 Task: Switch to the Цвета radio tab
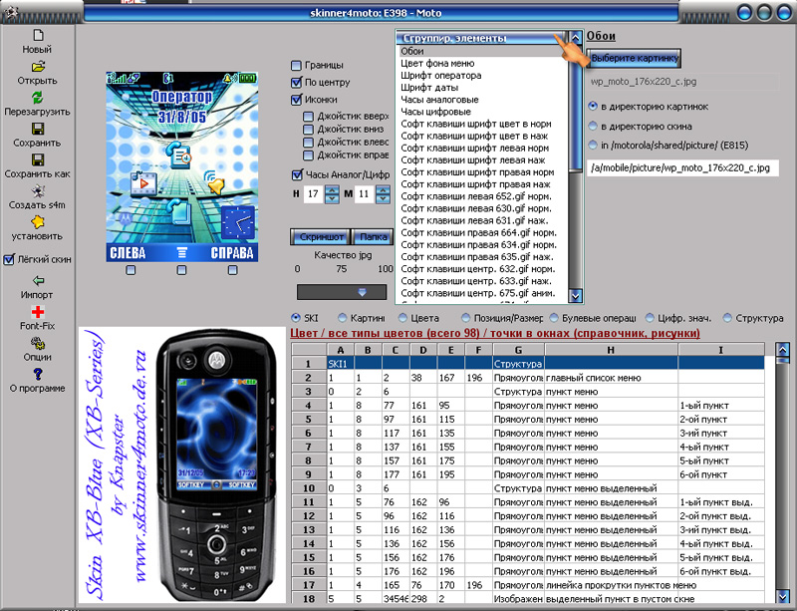tap(402, 318)
